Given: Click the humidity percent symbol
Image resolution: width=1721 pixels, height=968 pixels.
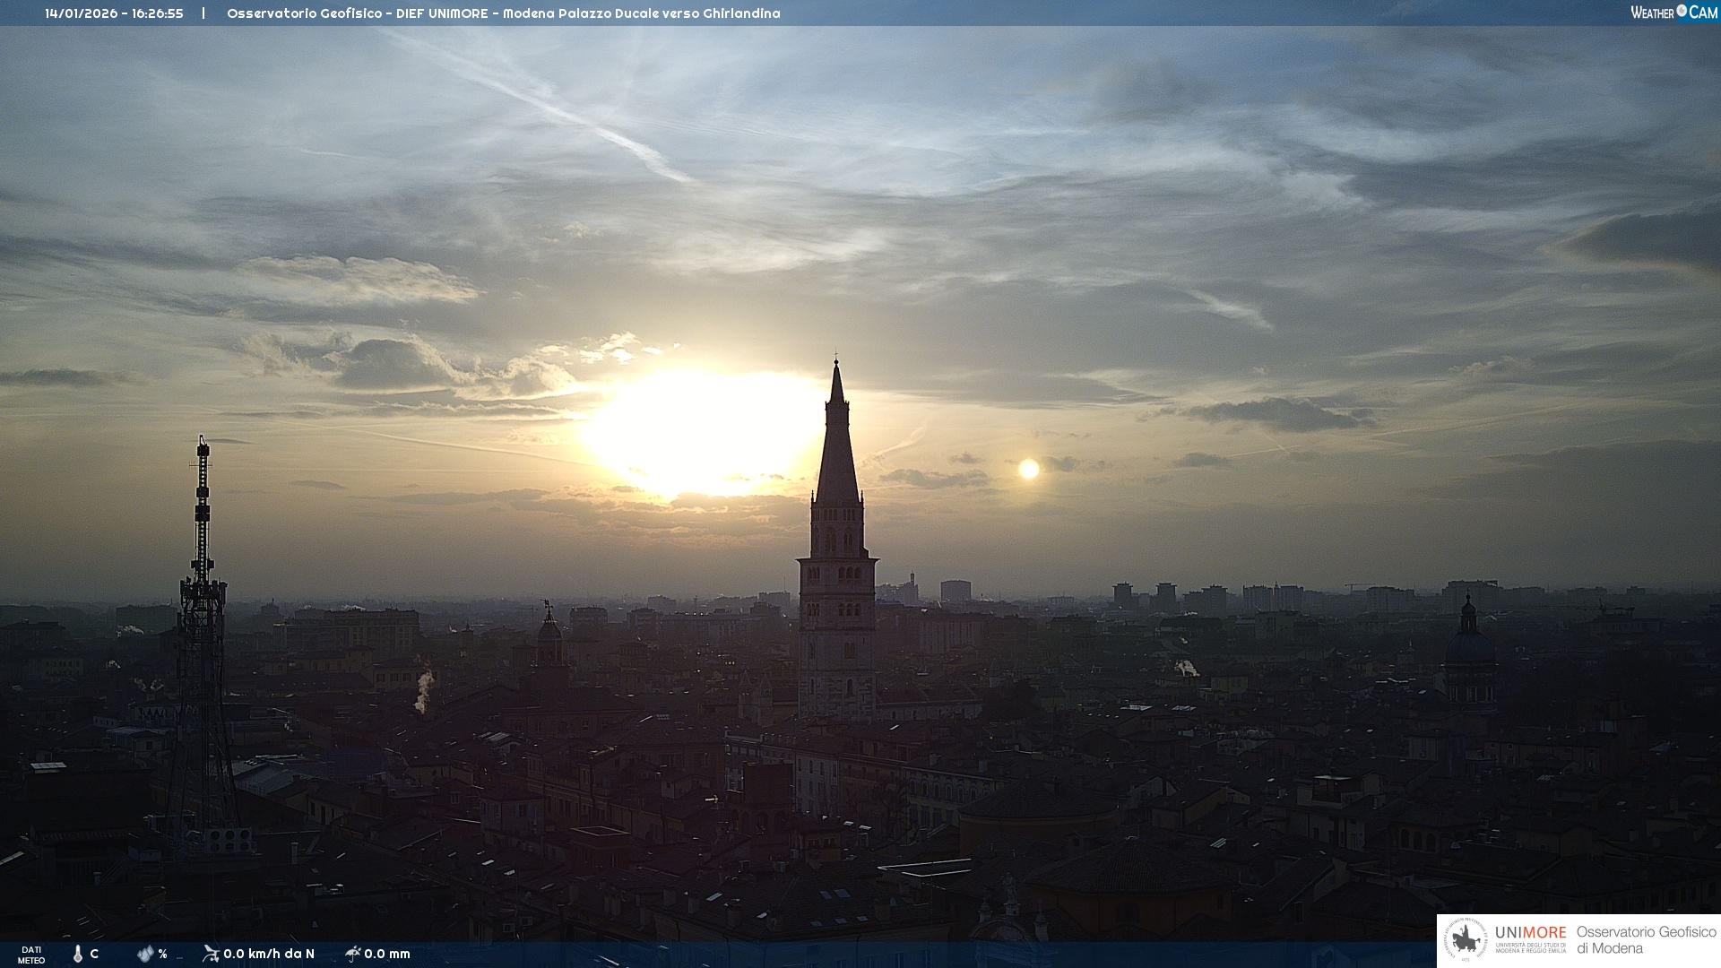Looking at the screenshot, I should pyautogui.click(x=162, y=955).
